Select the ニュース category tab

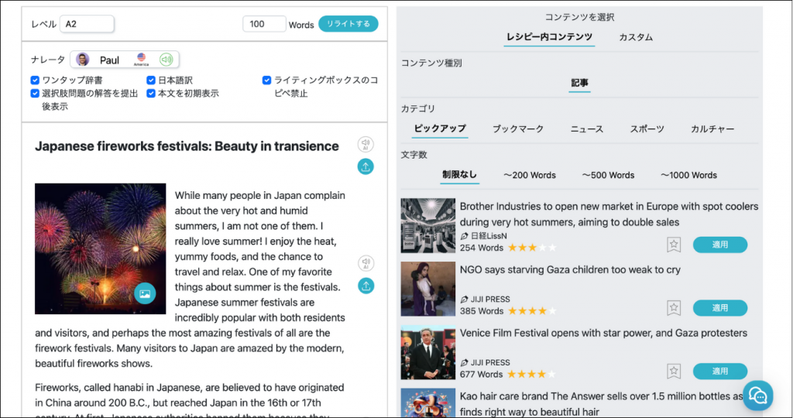click(586, 129)
